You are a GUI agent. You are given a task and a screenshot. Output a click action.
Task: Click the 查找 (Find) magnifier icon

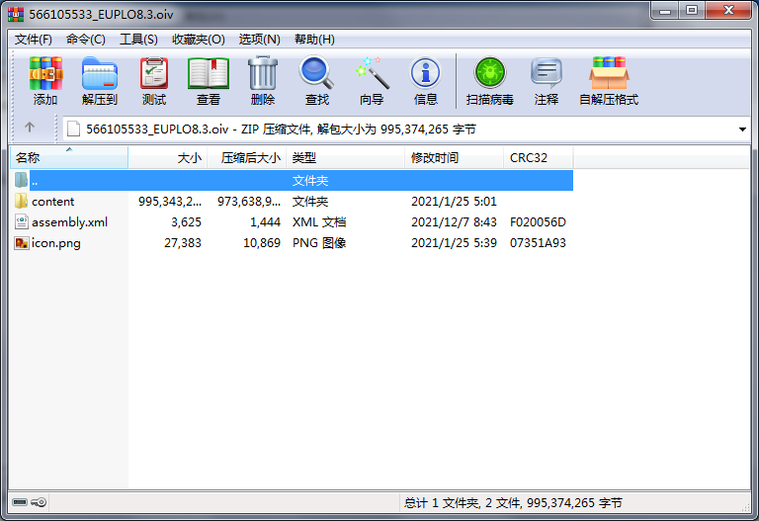pos(317,80)
